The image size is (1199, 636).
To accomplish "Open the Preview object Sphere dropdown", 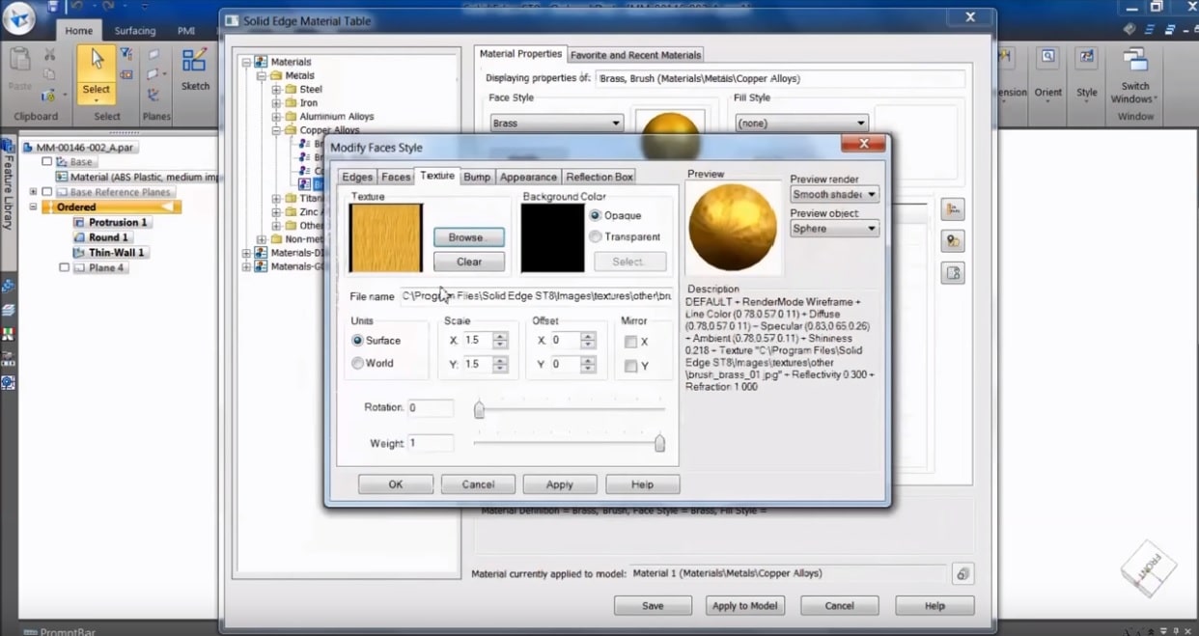I will click(834, 229).
